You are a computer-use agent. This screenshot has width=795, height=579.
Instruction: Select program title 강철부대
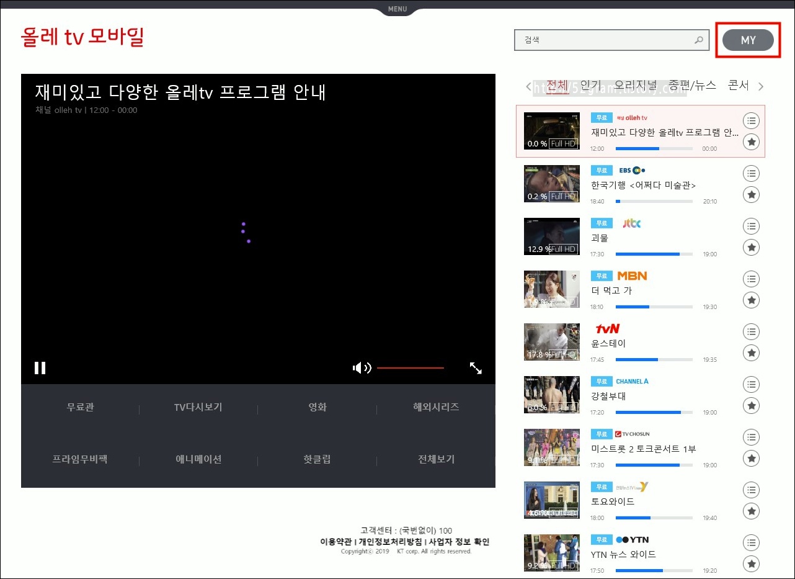point(608,396)
